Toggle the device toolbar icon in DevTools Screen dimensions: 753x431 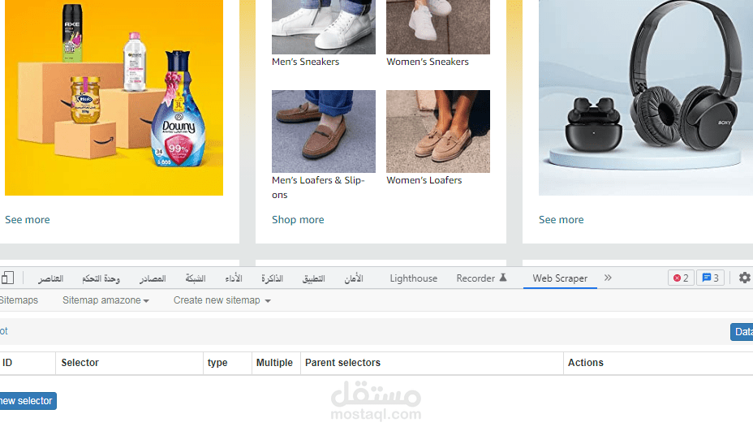pos(7,278)
